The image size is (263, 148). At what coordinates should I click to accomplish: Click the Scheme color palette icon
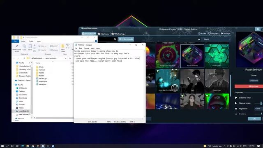tap(236, 98)
